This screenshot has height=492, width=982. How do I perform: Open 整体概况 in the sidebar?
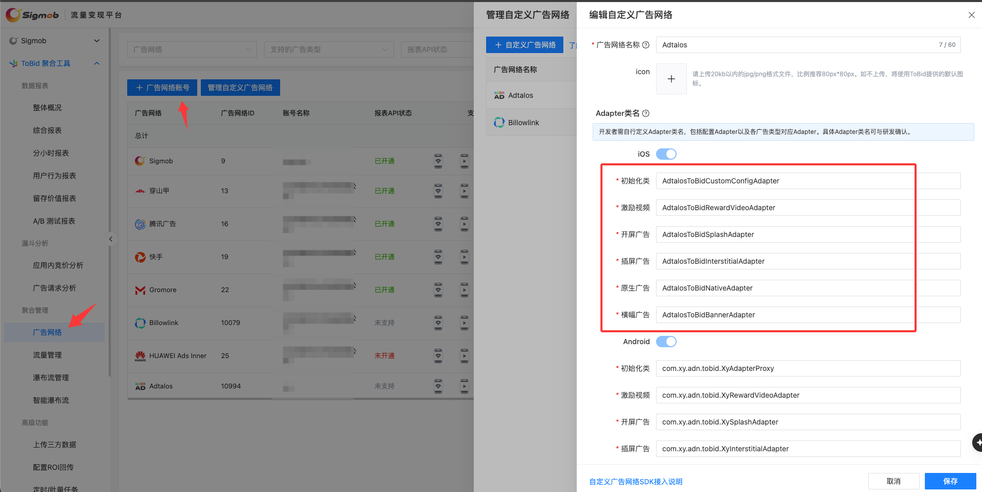point(47,108)
